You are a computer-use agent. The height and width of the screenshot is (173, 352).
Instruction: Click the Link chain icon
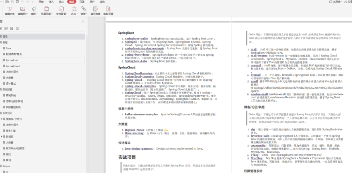coord(84,9)
